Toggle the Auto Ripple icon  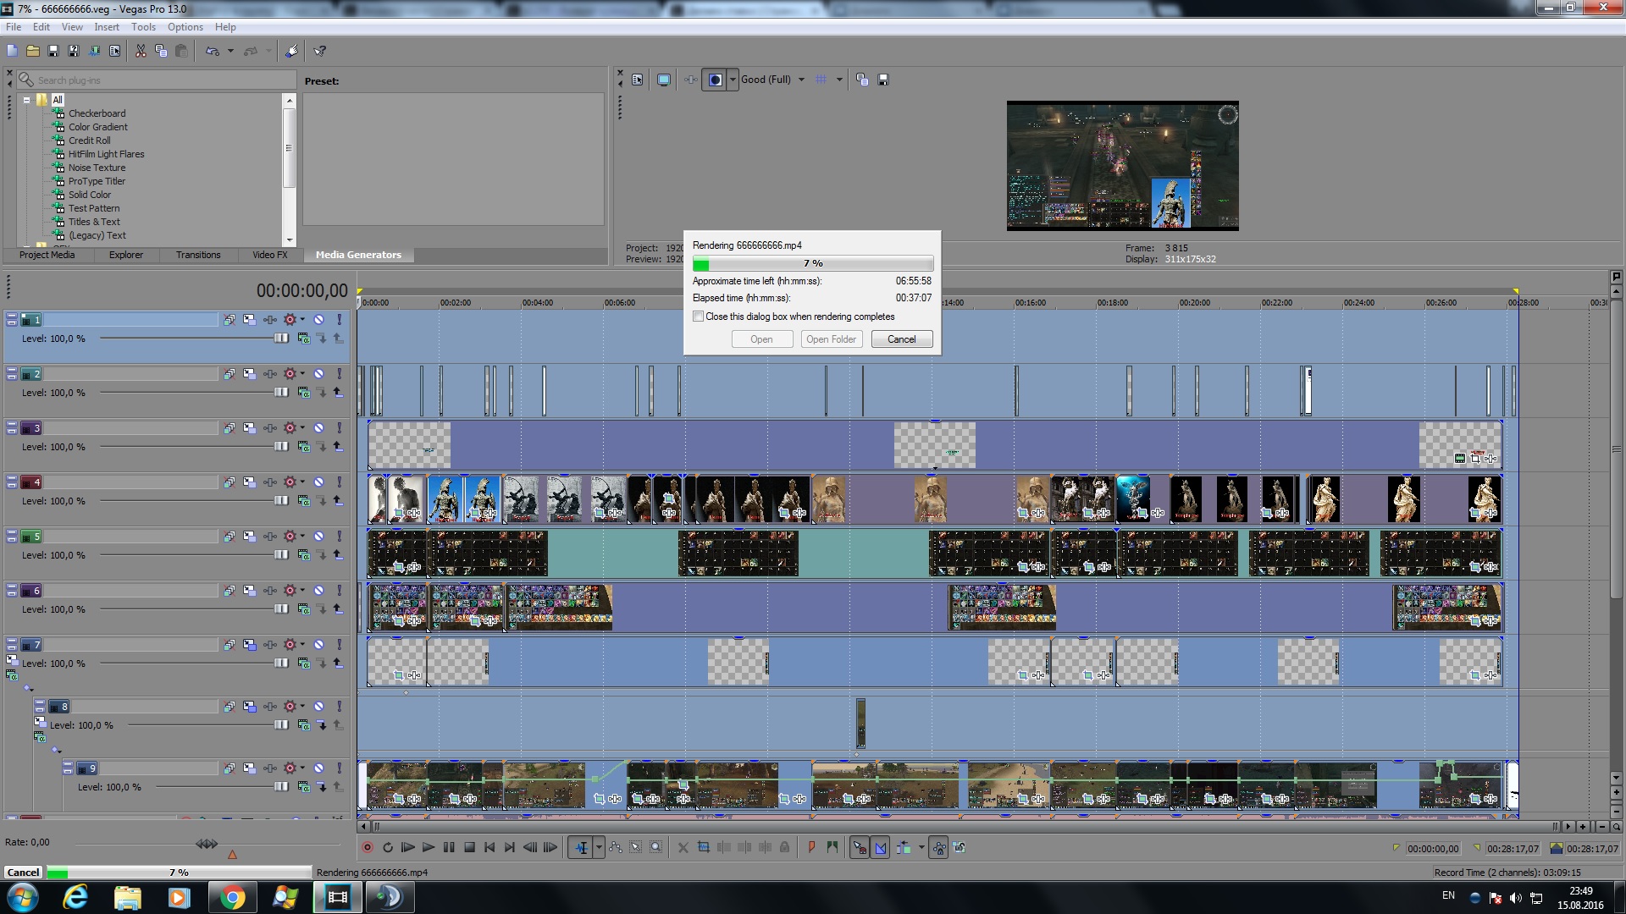(x=903, y=848)
